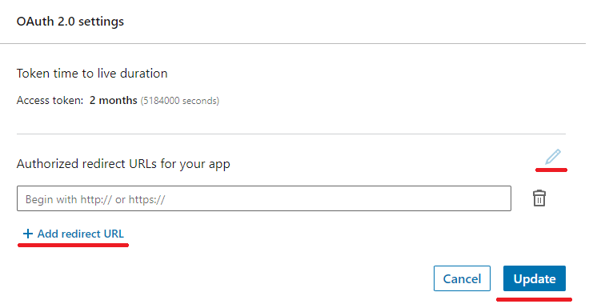Remove the empty URL row using trash can
This screenshot has width=601, height=308.
pyautogui.click(x=539, y=198)
